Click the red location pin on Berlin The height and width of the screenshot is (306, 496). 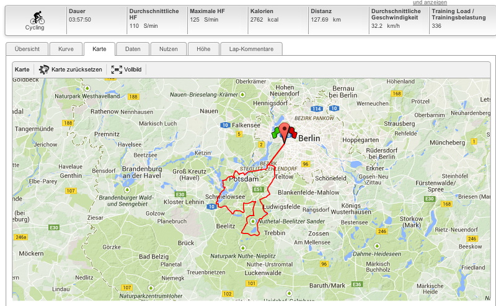285,133
